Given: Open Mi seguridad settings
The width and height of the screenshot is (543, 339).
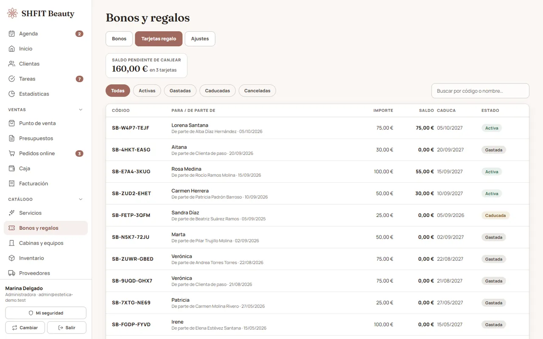Looking at the screenshot, I should click(x=46, y=313).
